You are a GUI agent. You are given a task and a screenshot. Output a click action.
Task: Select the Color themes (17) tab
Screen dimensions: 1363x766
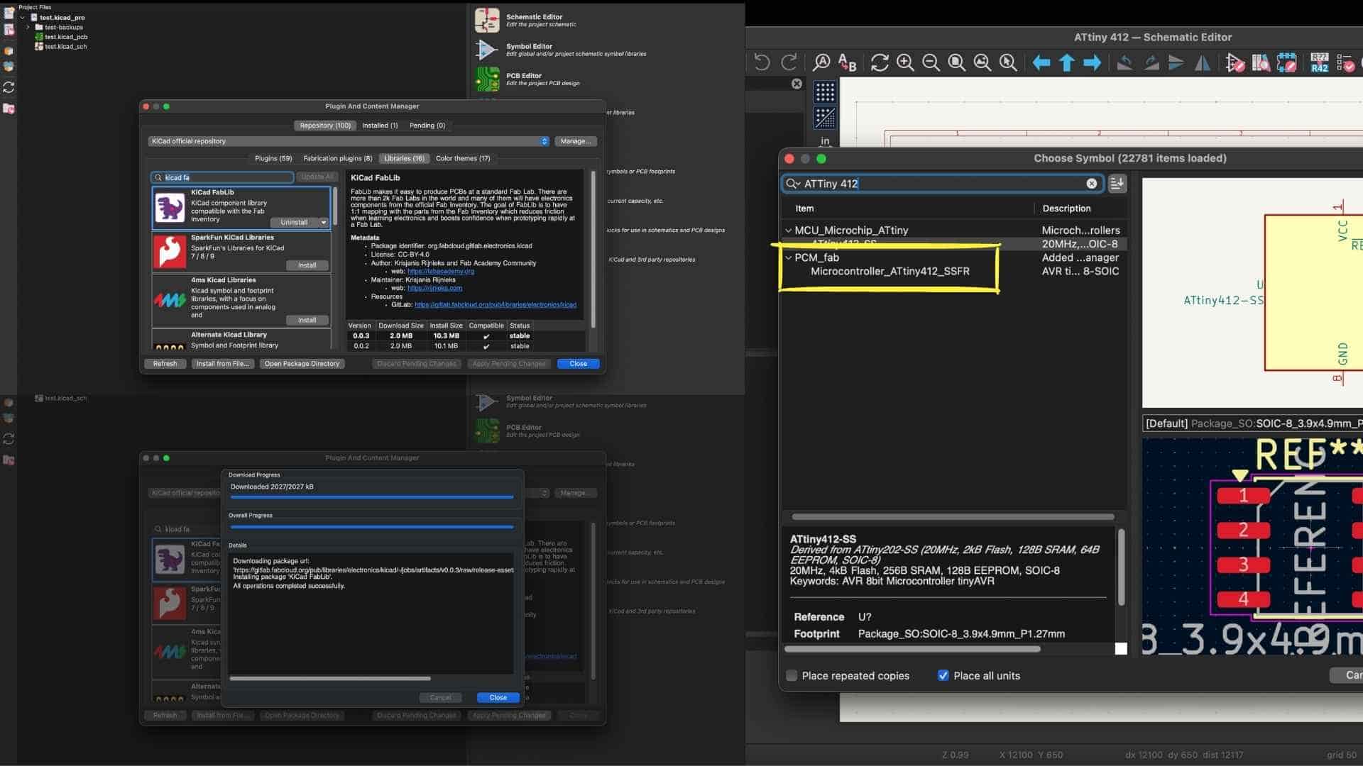click(x=463, y=158)
